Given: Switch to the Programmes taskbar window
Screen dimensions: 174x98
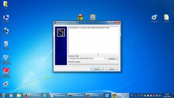Looking at the screenshot, I should click(x=58, y=96).
